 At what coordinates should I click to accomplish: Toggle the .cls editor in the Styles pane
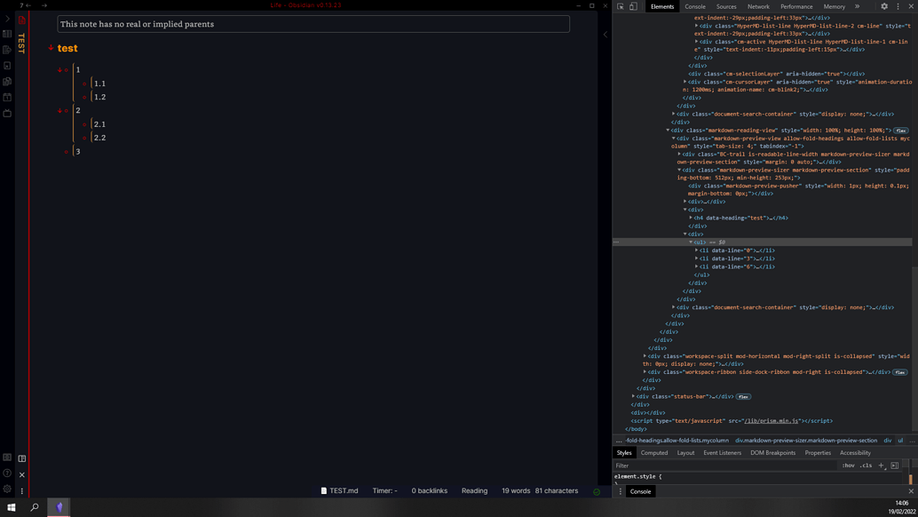point(867,465)
